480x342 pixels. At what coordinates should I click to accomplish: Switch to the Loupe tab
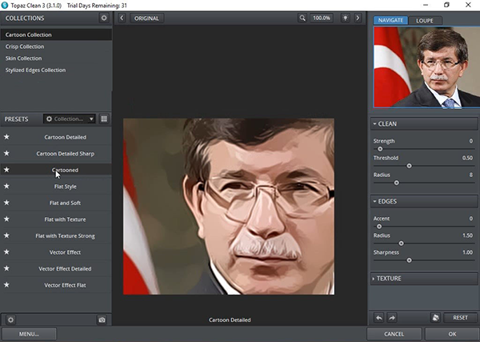(424, 20)
